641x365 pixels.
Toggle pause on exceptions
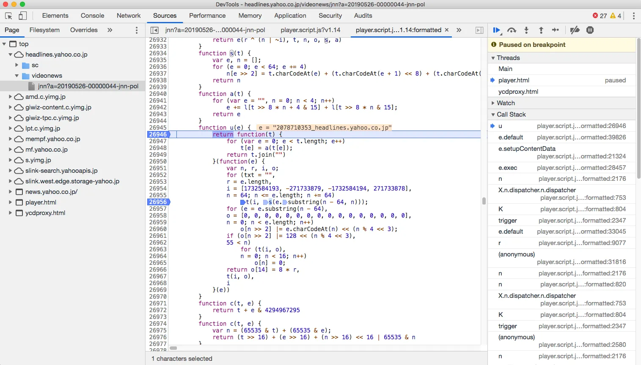pyautogui.click(x=590, y=30)
